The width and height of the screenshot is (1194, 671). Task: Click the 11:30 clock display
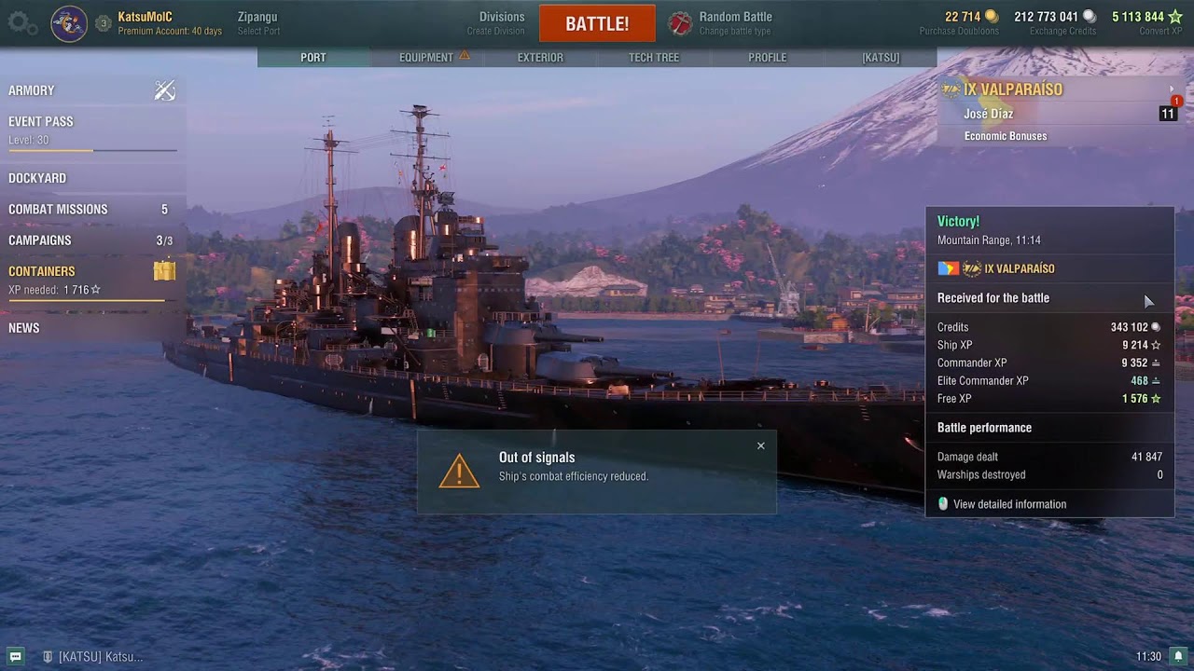tap(1148, 657)
